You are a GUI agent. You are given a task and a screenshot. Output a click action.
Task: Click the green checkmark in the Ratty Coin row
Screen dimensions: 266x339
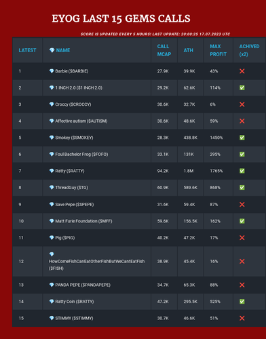242,302
